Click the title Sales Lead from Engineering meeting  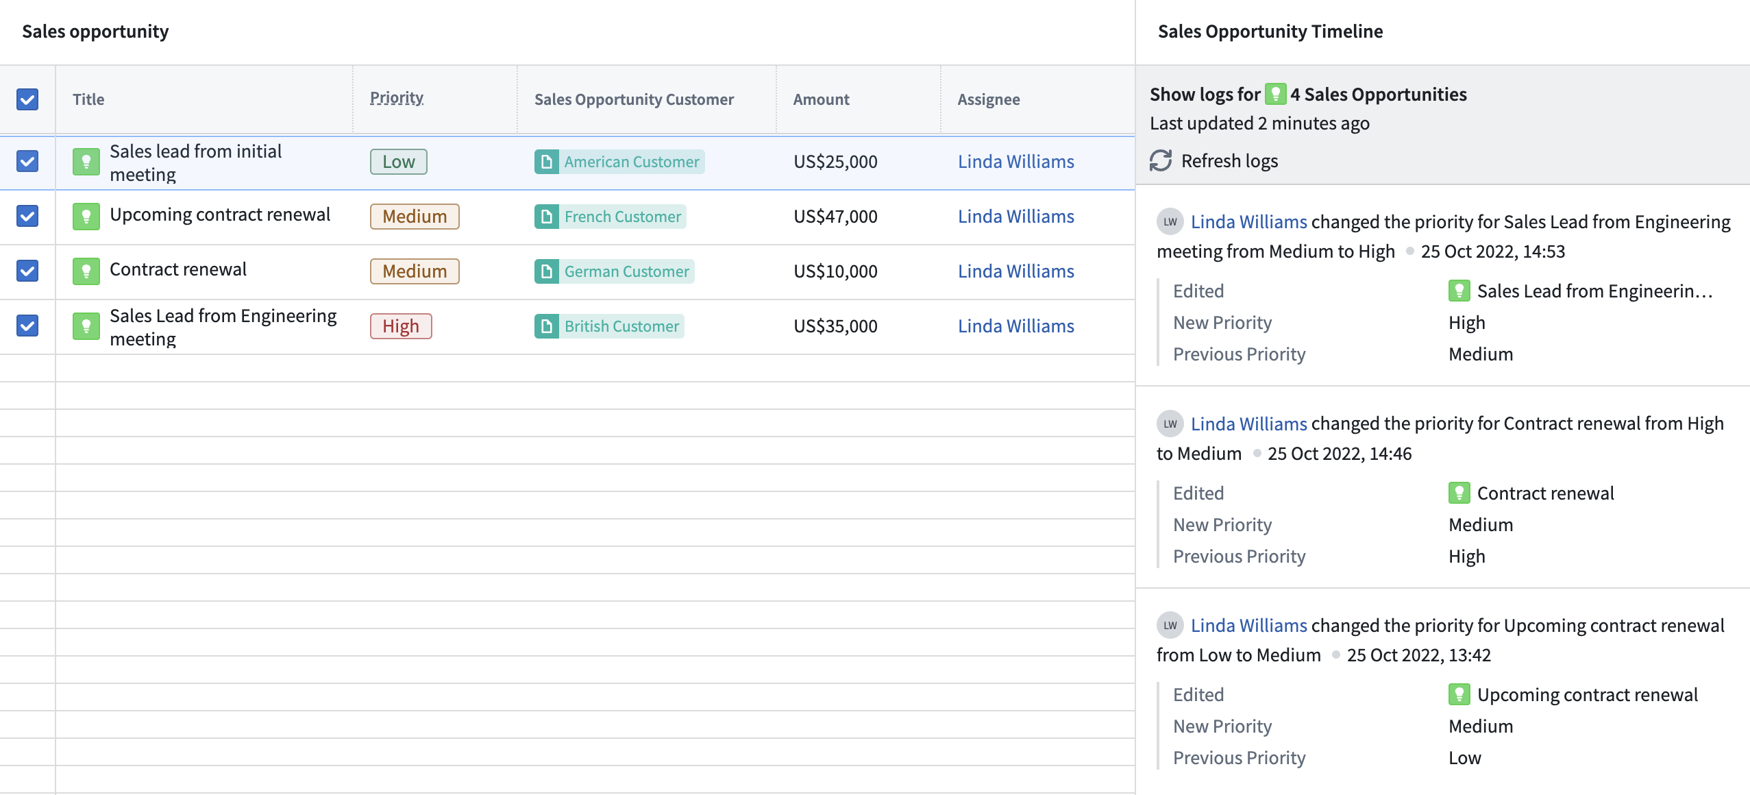[223, 327]
